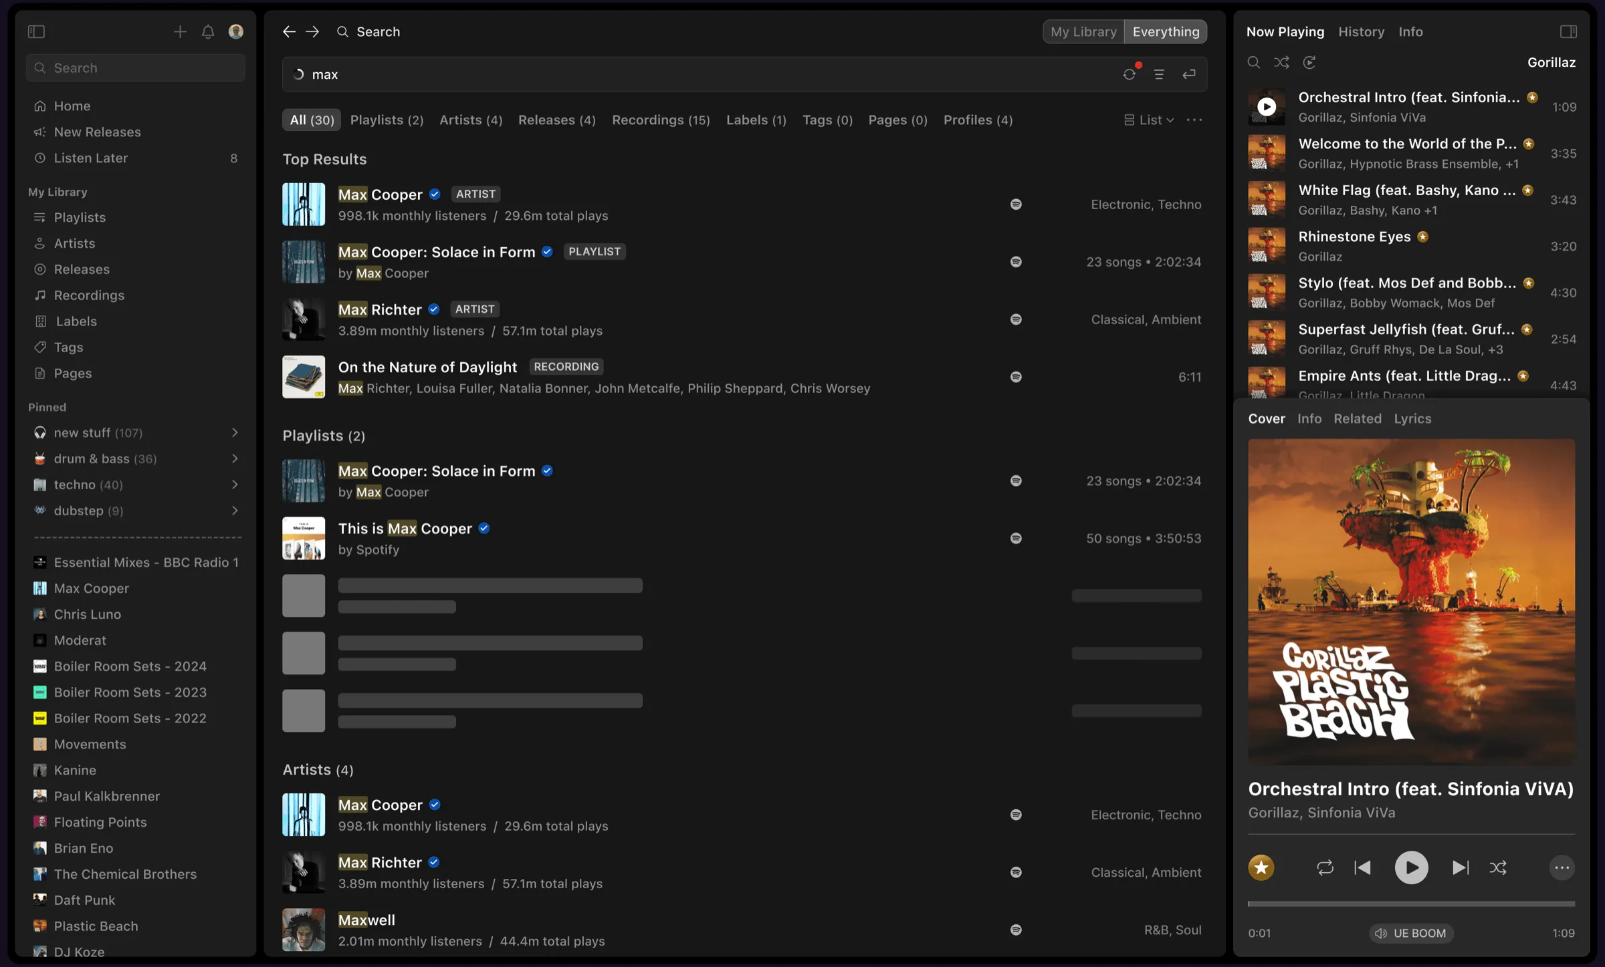This screenshot has width=1605, height=967.
Task: Toggle repeat in player controls
Action: point(1325,867)
